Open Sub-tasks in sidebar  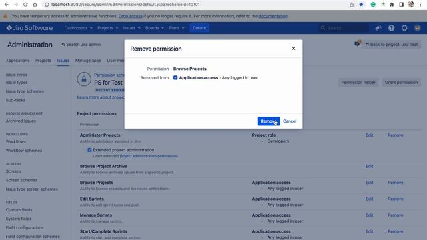pos(15,100)
